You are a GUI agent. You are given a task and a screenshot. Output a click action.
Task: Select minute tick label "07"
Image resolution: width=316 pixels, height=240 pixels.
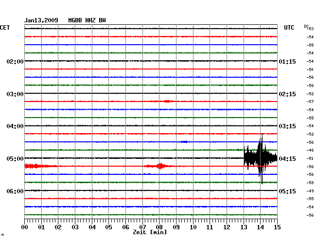(x=142, y=227)
